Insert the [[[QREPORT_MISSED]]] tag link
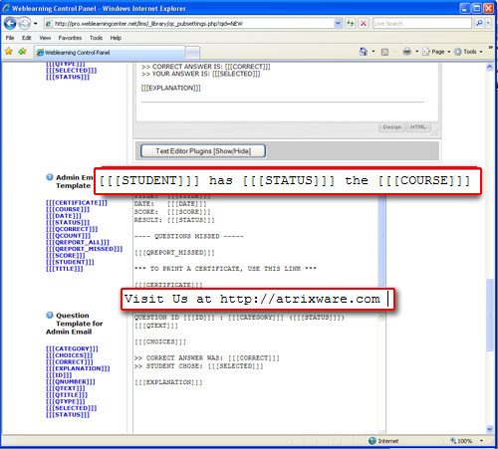498x449 pixels. point(85,249)
